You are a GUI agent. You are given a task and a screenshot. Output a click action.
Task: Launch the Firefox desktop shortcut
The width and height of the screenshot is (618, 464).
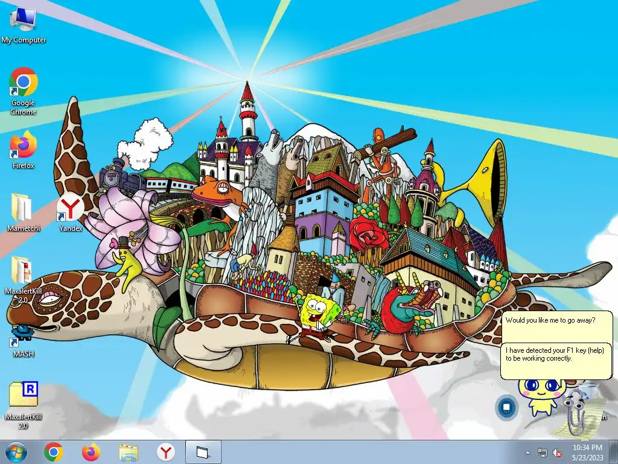click(24, 150)
